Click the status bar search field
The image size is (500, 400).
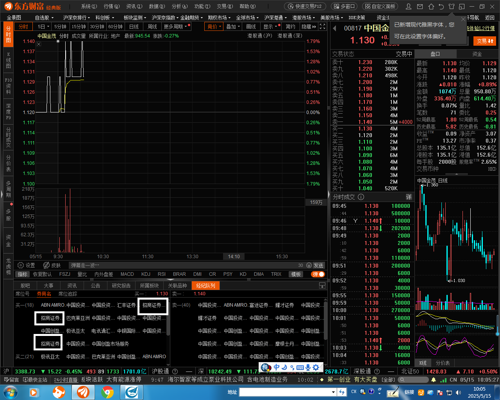(x=413, y=380)
